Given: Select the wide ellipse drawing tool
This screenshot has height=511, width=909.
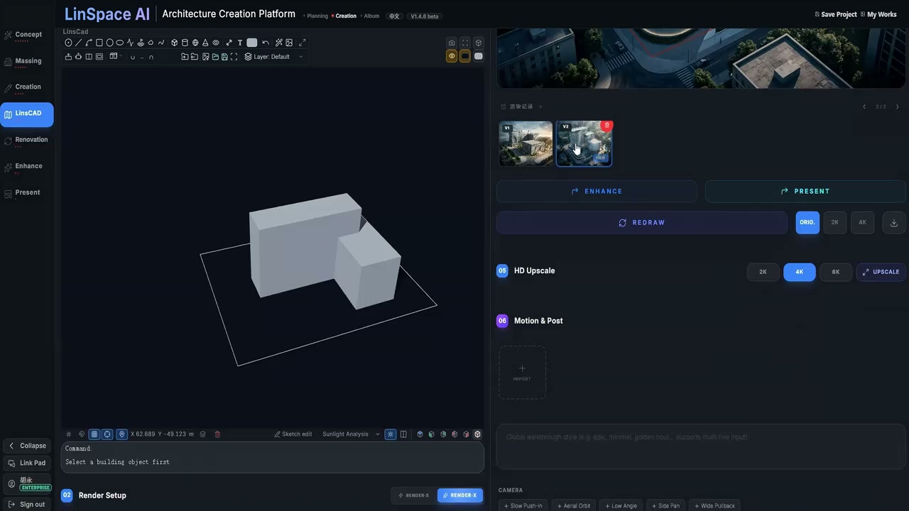Looking at the screenshot, I should pyautogui.click(x=119, y=43).
